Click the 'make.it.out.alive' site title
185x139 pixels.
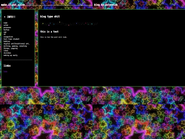pyautogui.click(x=13, y=5)
